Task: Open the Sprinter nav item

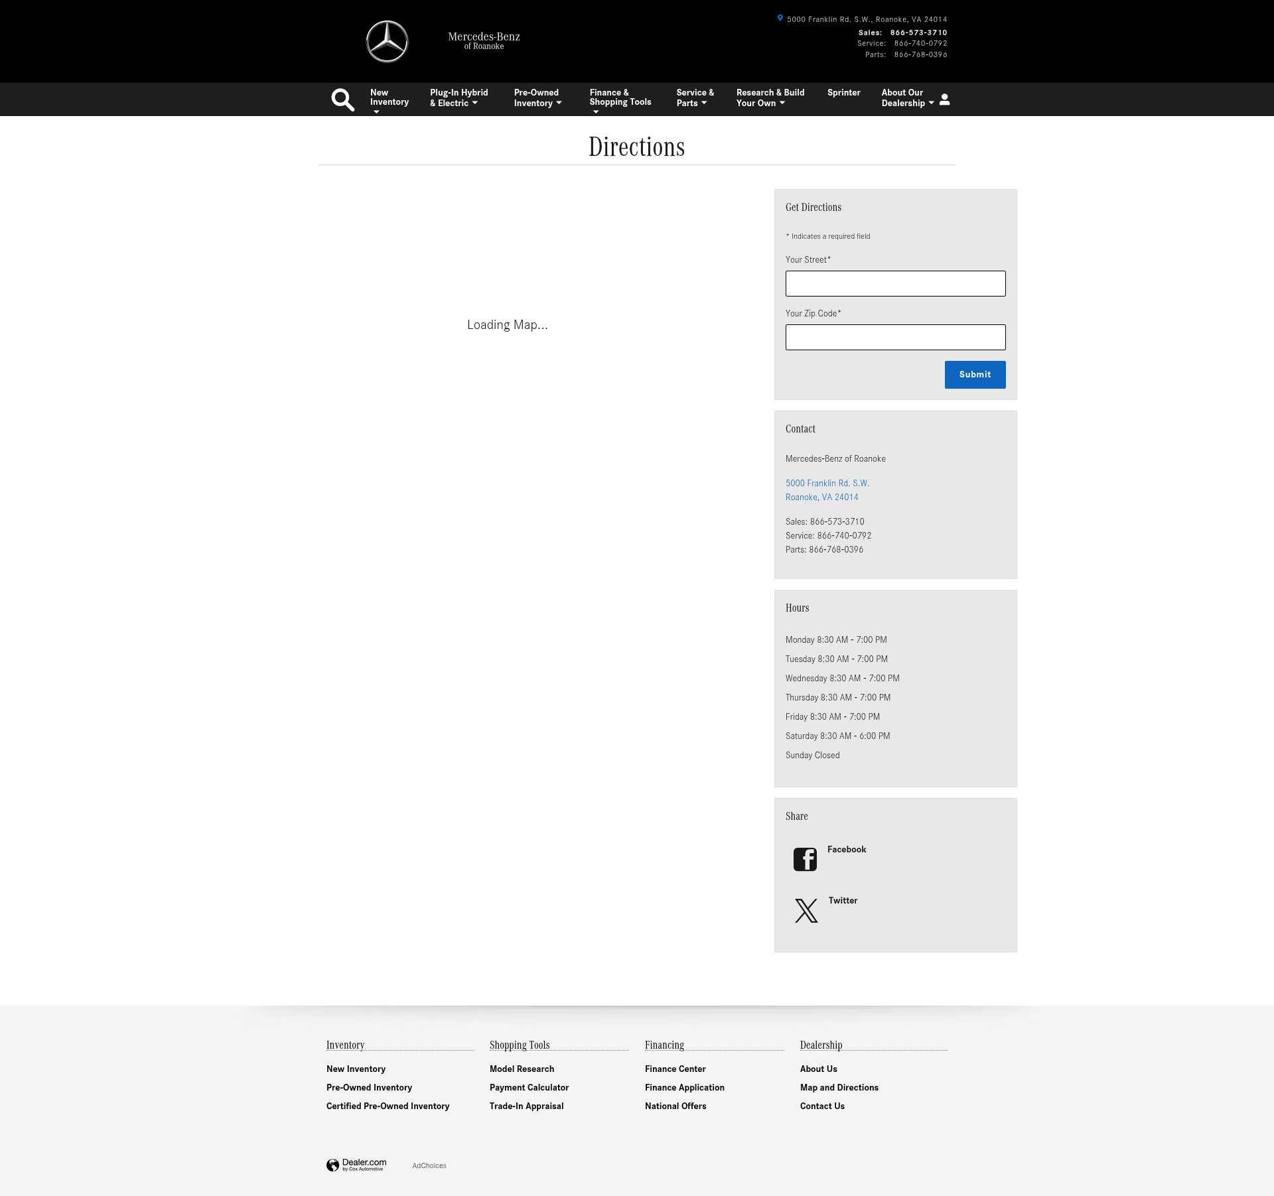Action: tap(843, 93)
